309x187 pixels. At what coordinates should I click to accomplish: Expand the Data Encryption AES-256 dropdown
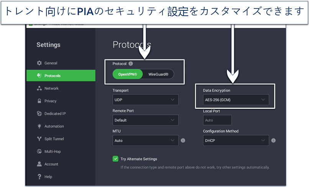point(236,100)
